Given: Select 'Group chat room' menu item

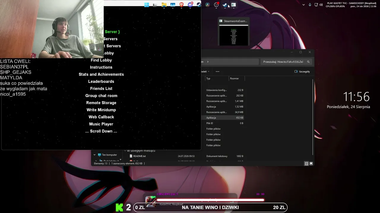Looking at the screenshot, I should [101, 96].
